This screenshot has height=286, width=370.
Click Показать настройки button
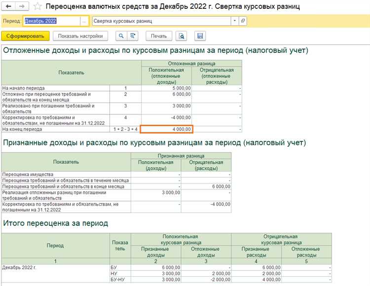[x=80, y=36]
